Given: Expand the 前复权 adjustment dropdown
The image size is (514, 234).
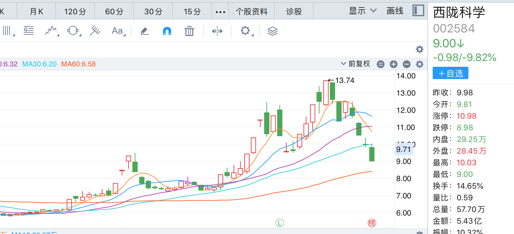Looking at the screenshot, I should click(356, 64).
